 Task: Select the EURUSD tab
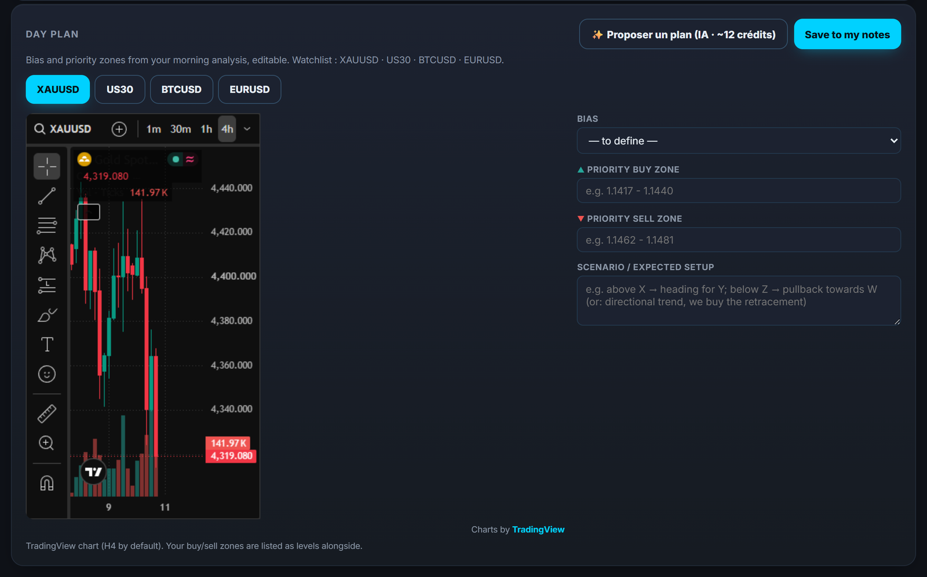[x=250, y=89]
